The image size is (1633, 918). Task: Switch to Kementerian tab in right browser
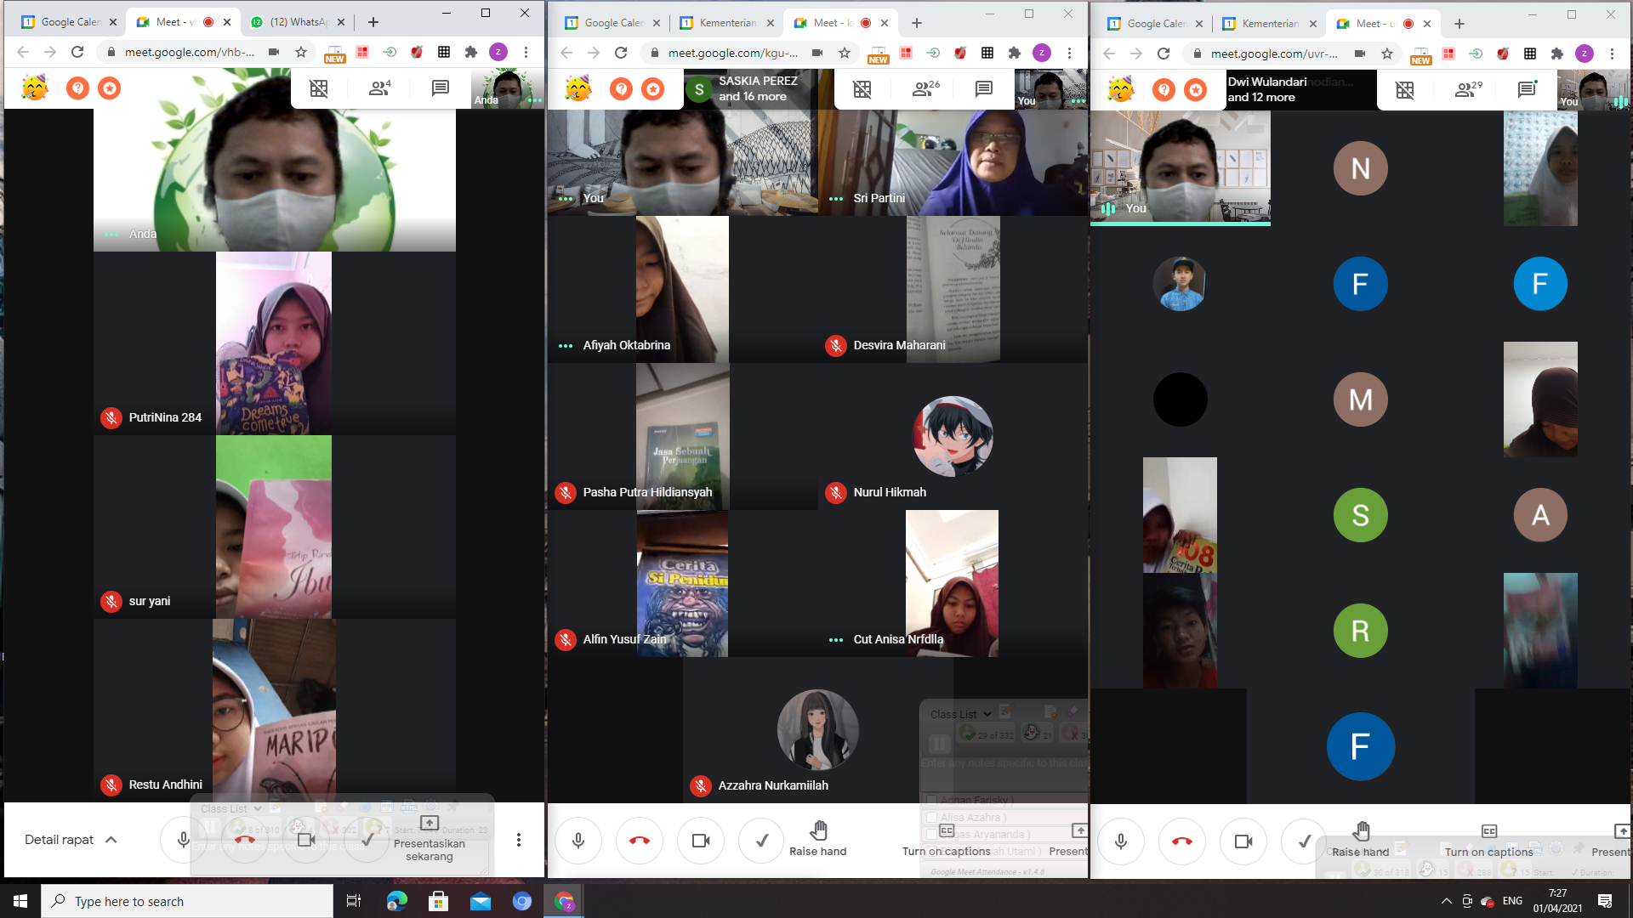coord(1268,24)
